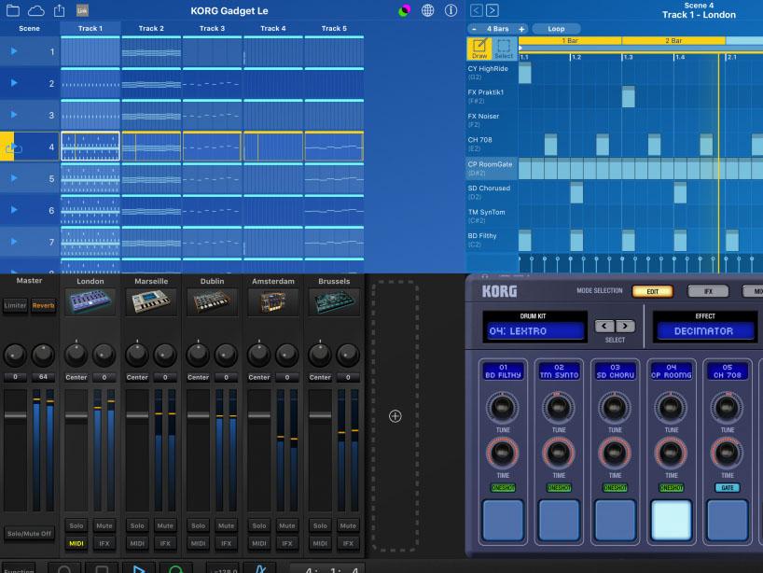
Task: Open the info icon in header
Action: coord(451,10)
